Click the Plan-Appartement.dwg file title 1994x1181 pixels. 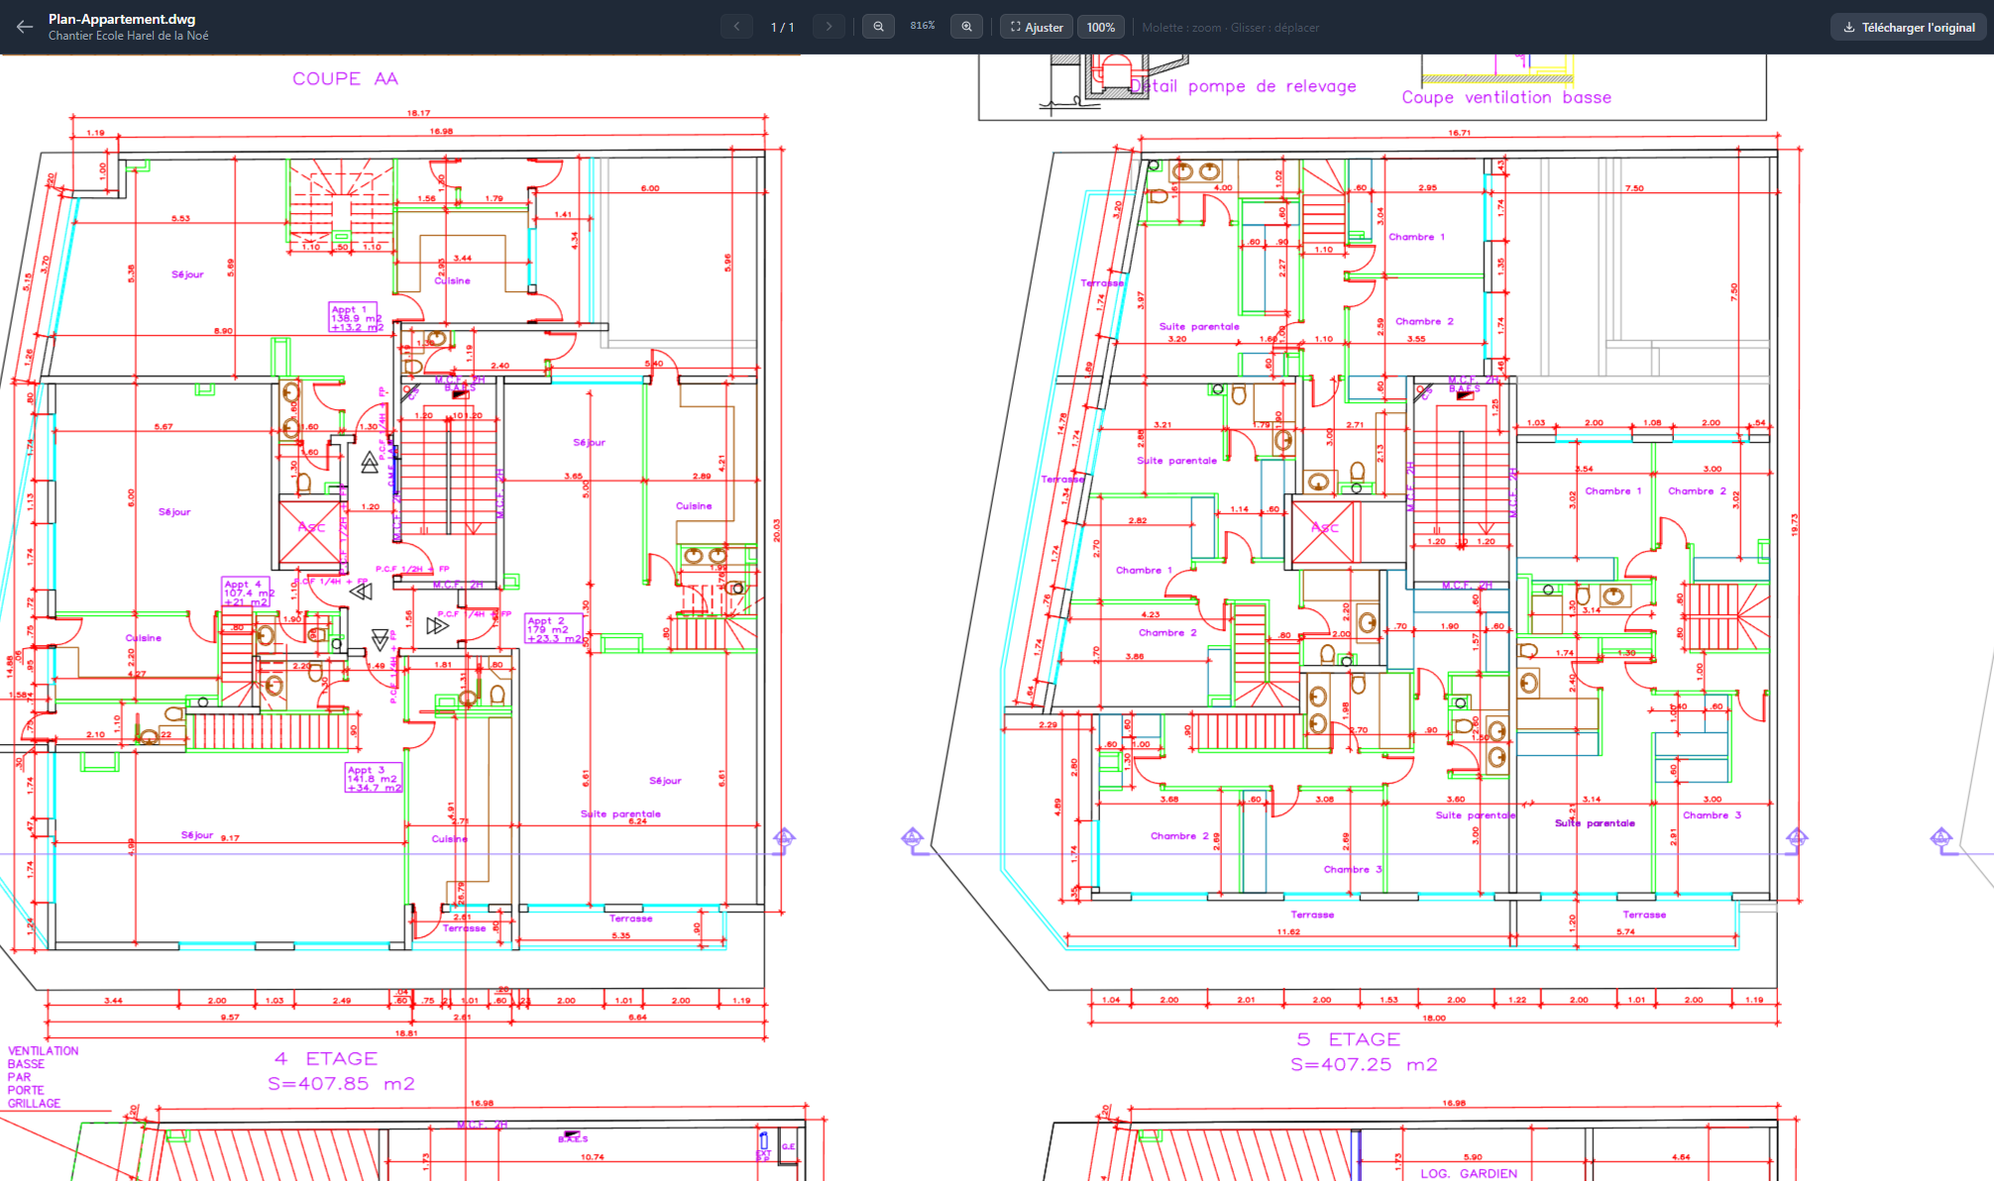pos(122,19)
